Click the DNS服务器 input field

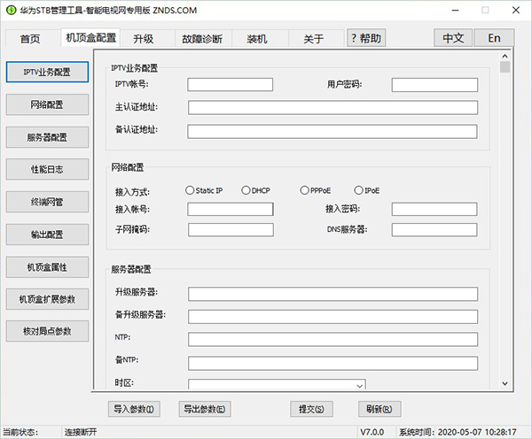pyautogui.click(x=434, y=229)
